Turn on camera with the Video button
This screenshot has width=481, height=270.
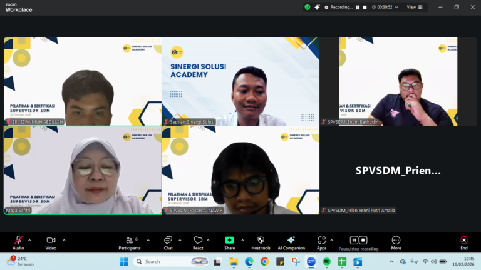[51, 241]
